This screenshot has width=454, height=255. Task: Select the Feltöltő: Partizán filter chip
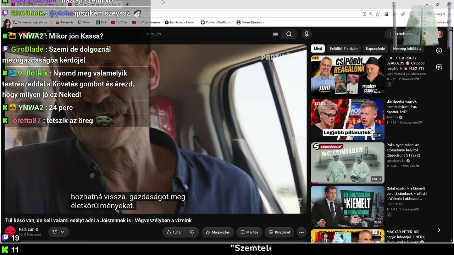pyautogui.click(x=344, y=49)
